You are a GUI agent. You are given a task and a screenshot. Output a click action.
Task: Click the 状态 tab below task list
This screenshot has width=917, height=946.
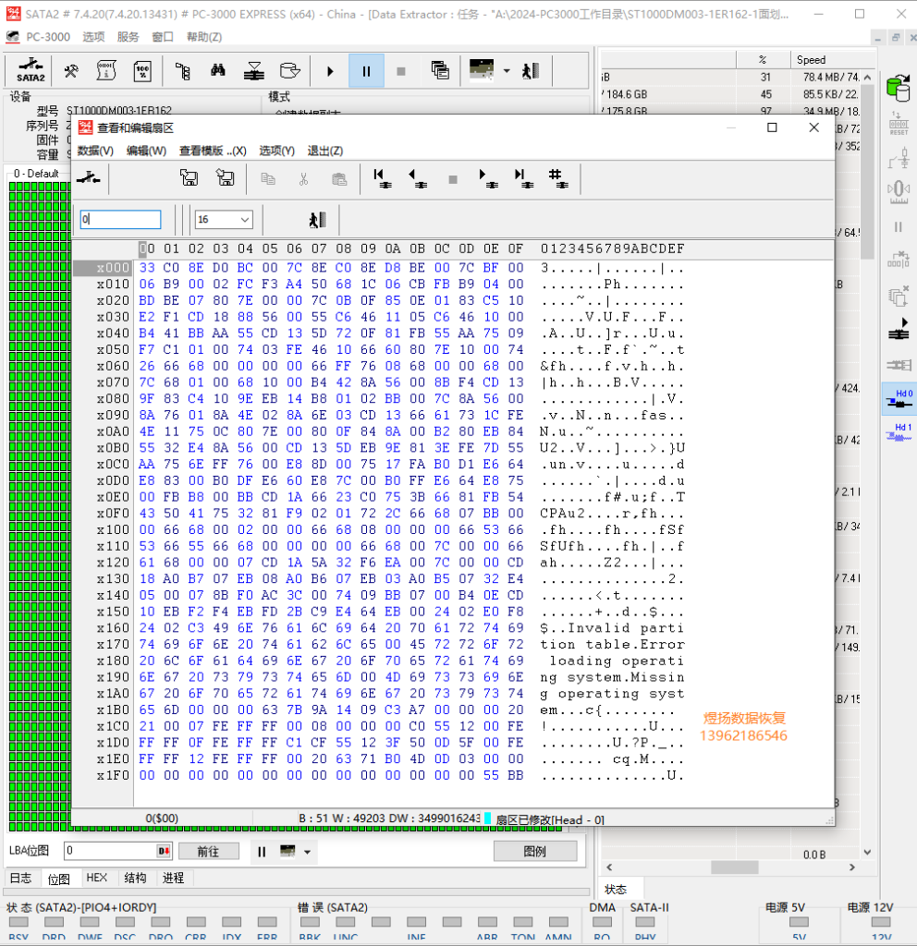616,890
